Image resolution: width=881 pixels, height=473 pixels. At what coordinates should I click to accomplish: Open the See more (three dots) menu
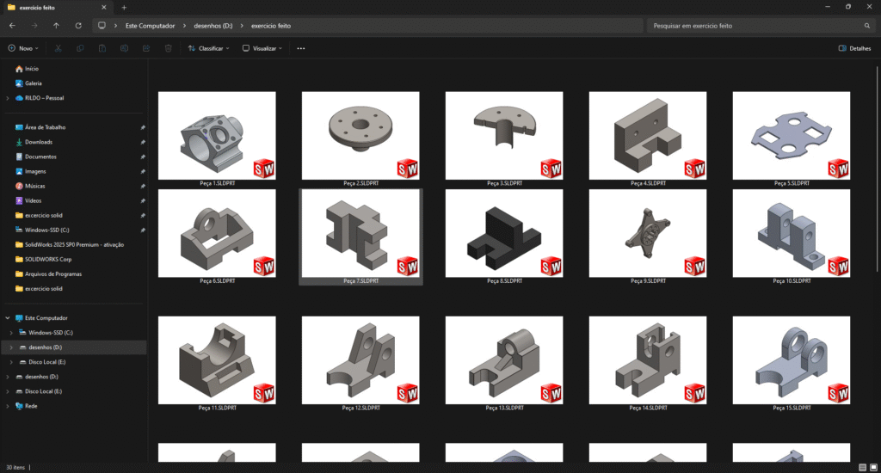point(300,49)
